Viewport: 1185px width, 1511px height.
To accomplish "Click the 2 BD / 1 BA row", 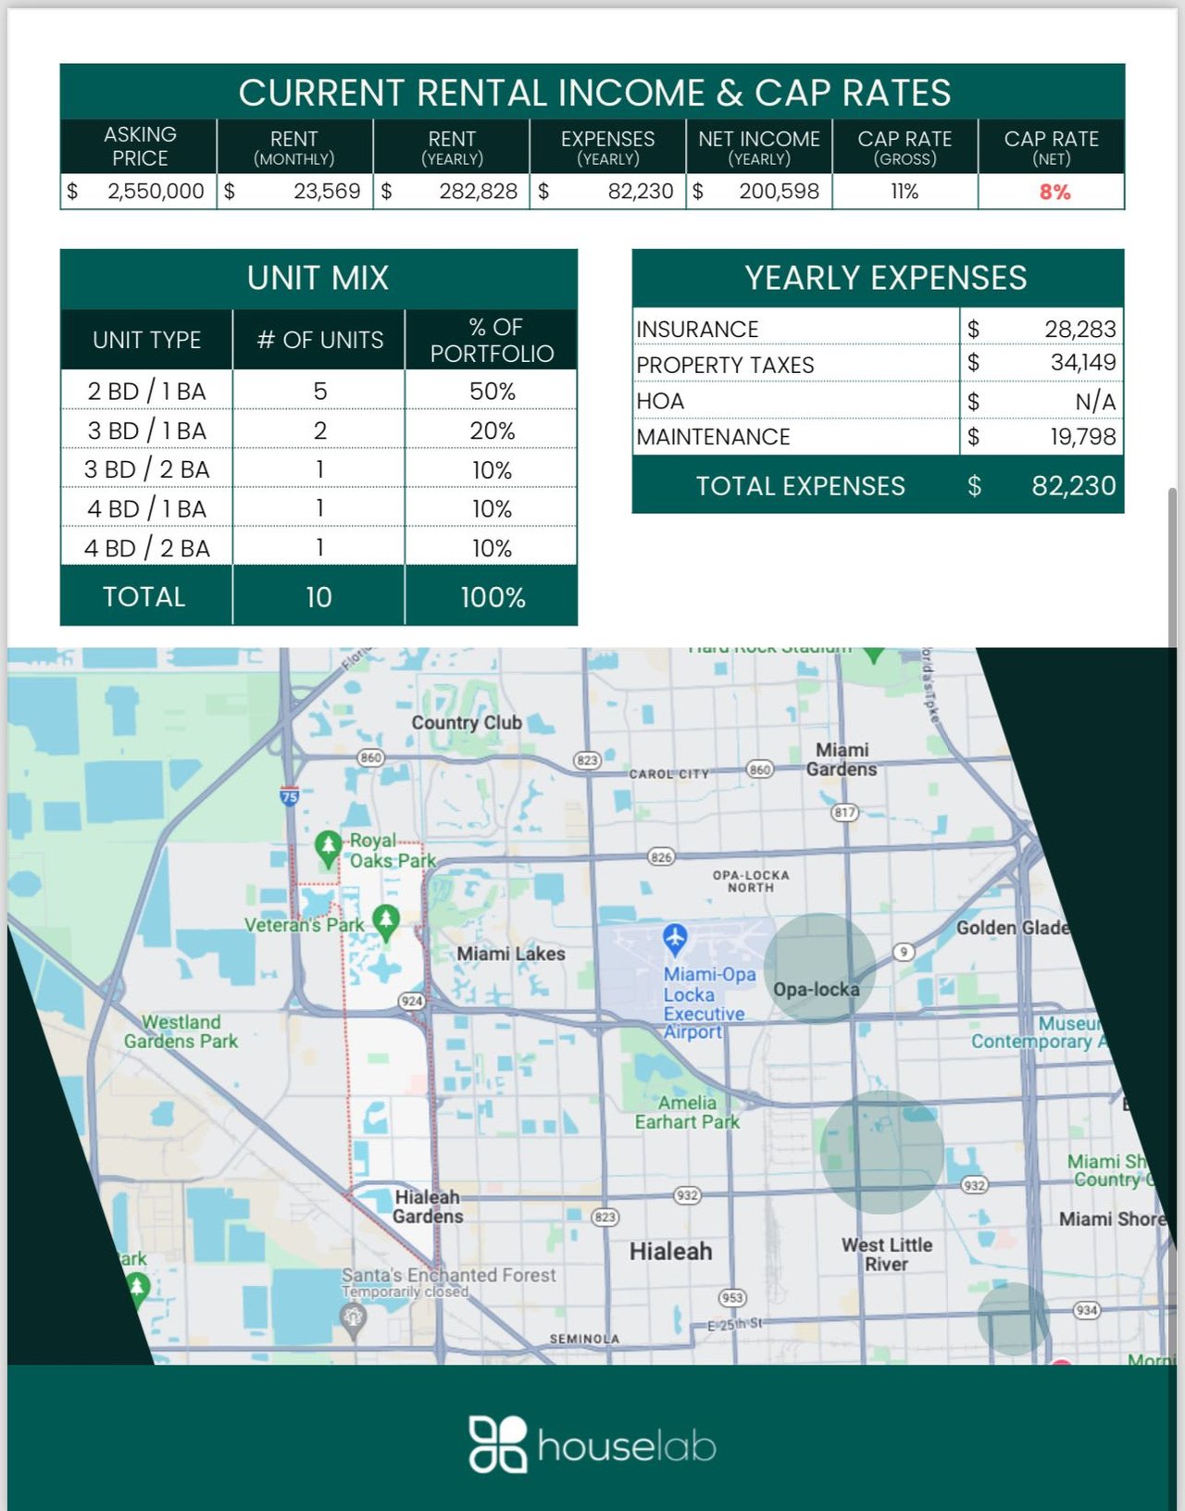I will 318,391.
